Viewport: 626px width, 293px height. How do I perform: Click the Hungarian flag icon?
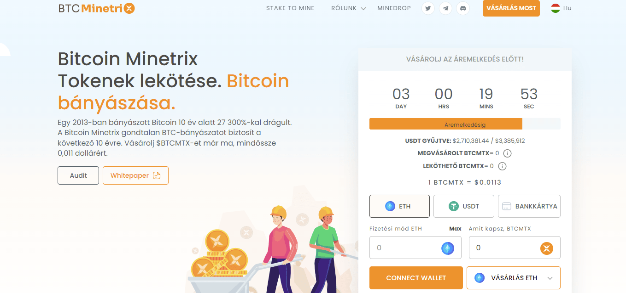[556, 8]
